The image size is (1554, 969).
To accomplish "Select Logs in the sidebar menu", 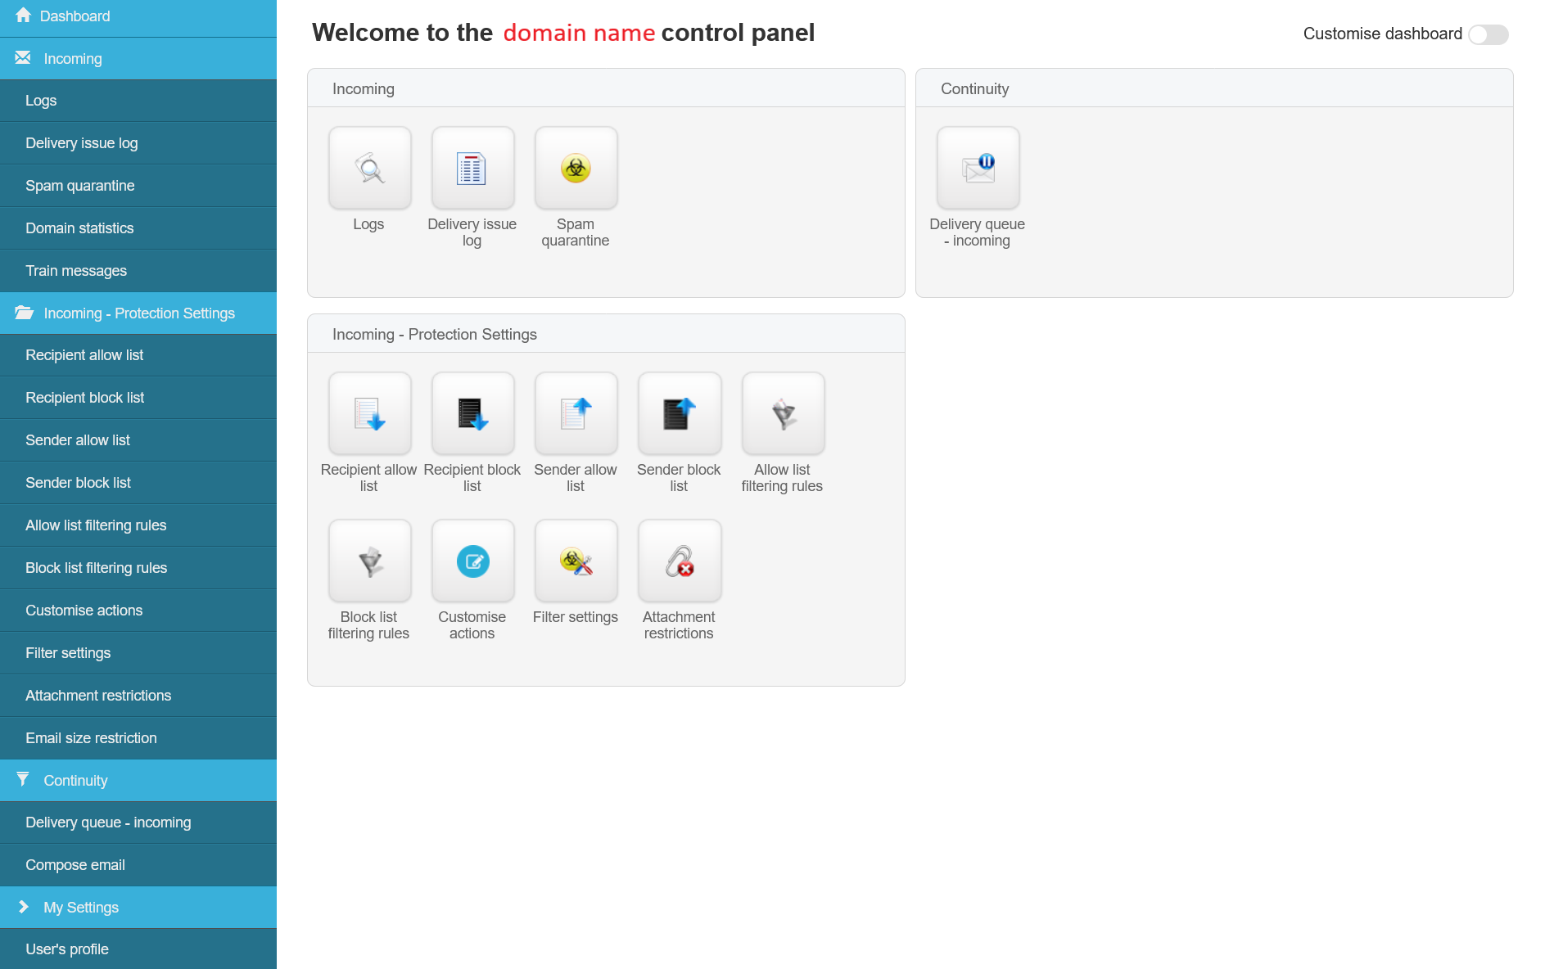I will click(x=138, y=101).
